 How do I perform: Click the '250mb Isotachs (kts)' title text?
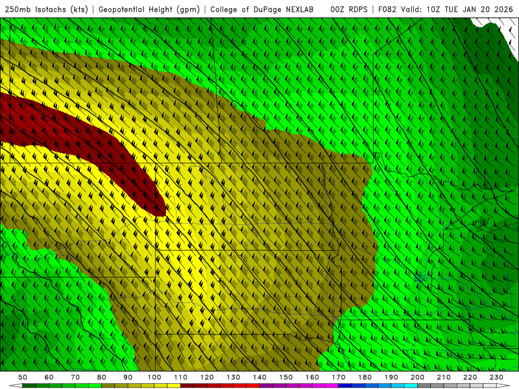46,9
